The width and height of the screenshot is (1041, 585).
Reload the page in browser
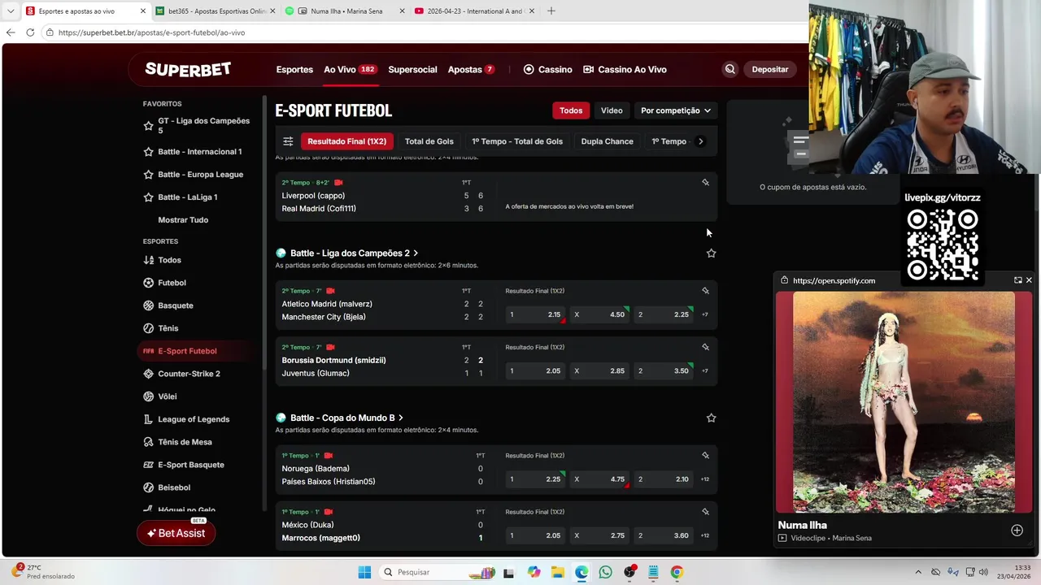[x=30, y=32]
